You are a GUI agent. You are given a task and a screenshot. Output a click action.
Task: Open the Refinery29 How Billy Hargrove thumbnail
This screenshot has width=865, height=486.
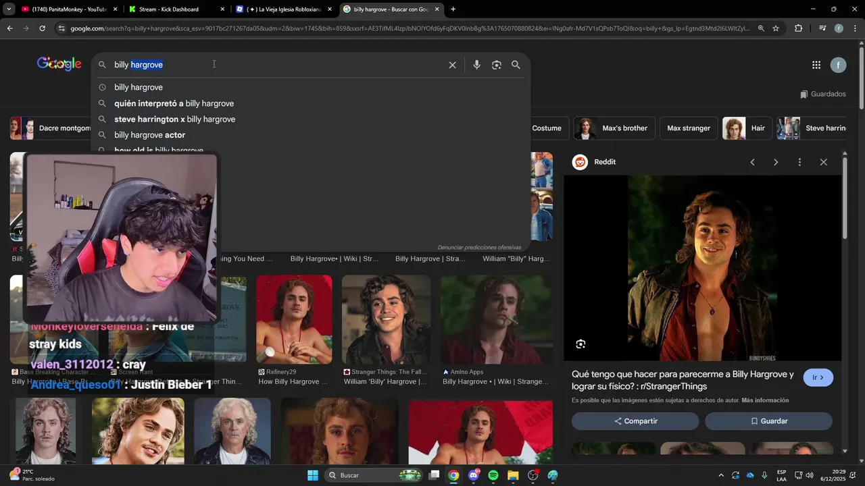[294, 319]
